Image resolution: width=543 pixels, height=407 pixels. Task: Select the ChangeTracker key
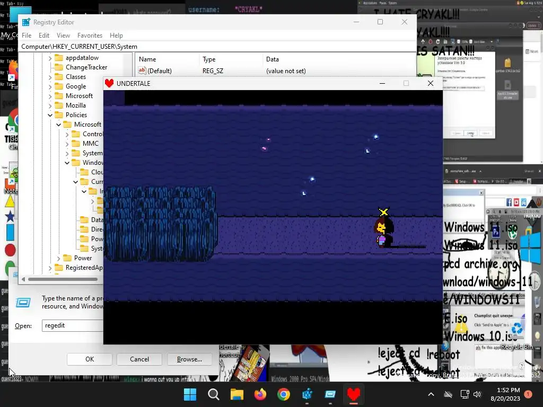pos(86,67)
